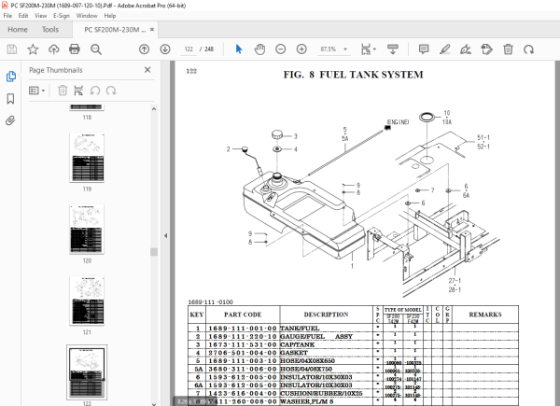Go to next page arrow
This screenshot has height=406, width=560.
click(x=164, y=49)
